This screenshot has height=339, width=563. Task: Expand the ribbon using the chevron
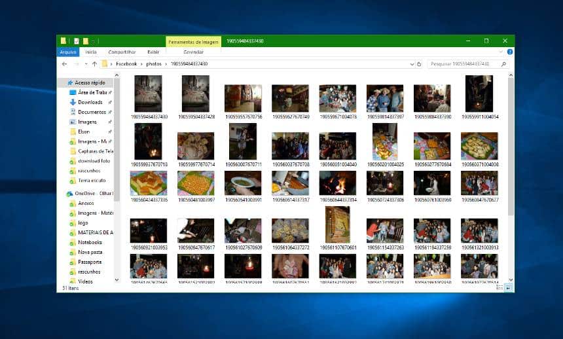[x=501, y=52]
